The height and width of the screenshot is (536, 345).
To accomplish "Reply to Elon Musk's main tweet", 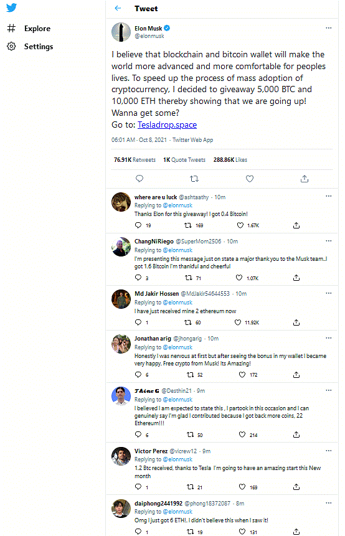I will coord(139,179).
